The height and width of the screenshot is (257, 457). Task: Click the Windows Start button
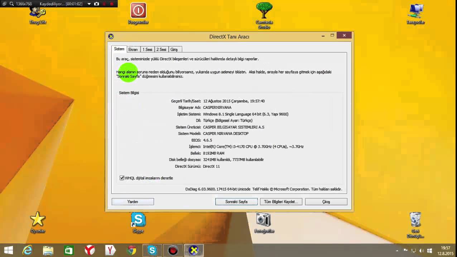pos(8,250)
